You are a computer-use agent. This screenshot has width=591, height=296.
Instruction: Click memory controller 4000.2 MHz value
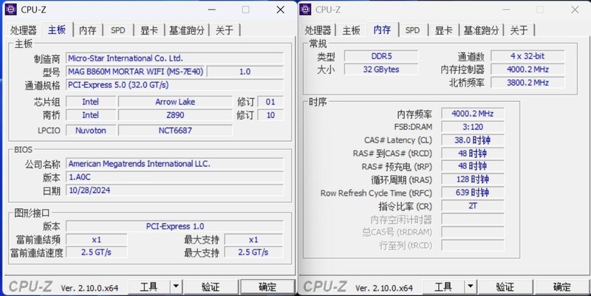[x=527, y=69]
